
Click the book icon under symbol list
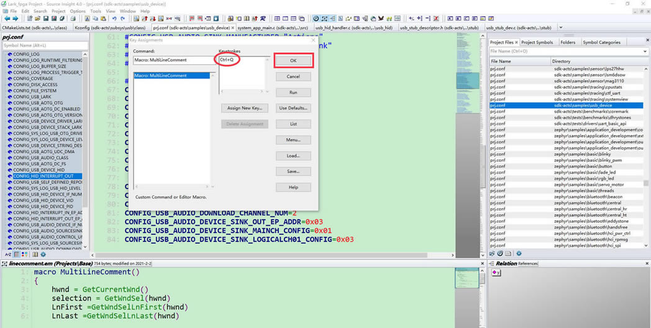35,254
